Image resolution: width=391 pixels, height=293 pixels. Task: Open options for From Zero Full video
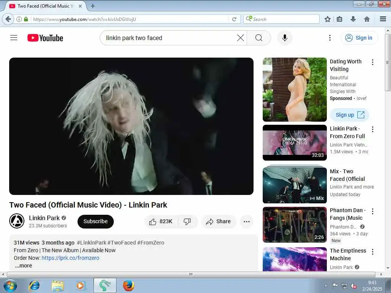pos(373,129)
